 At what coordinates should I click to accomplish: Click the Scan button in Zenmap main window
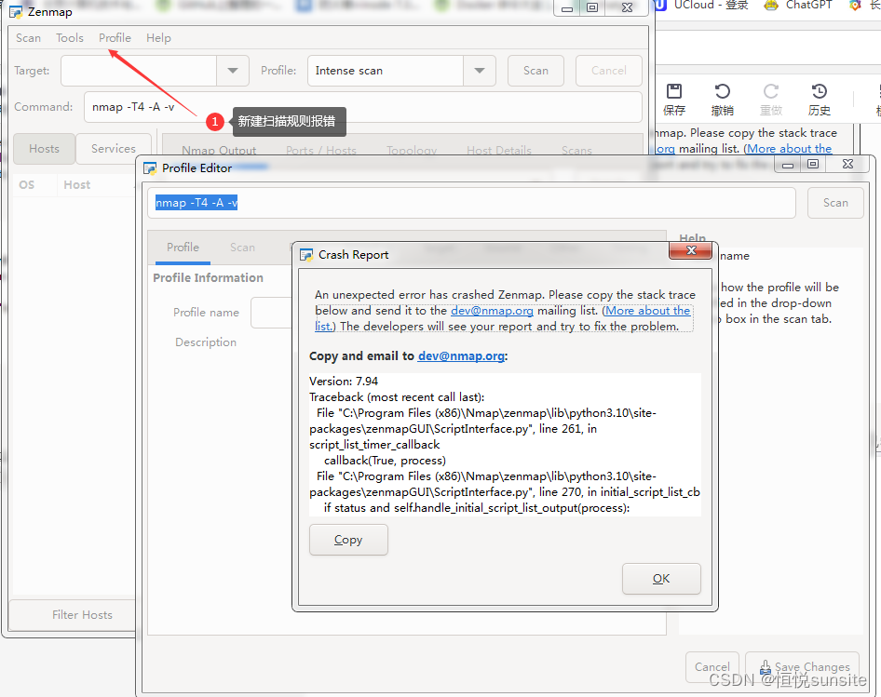coord(535,71)
